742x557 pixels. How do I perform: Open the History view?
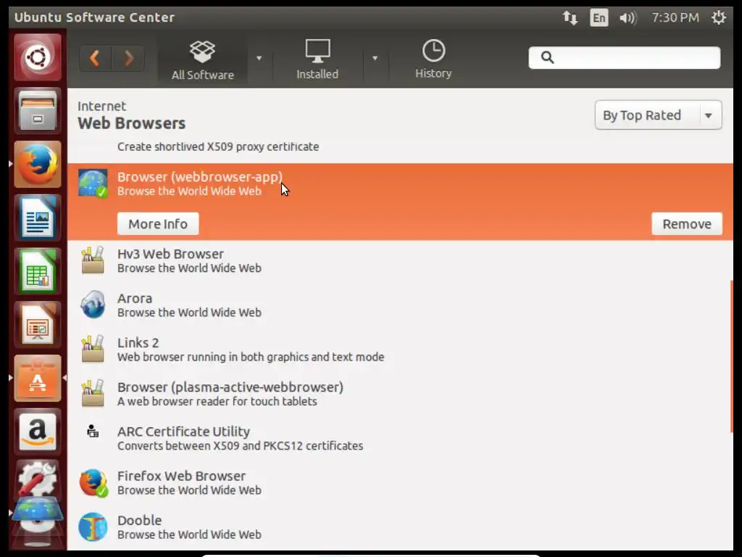[433, 59]
